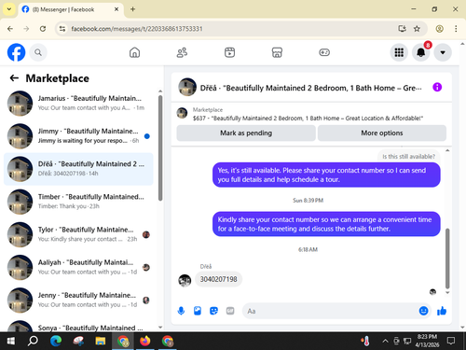Expand the account dropdown arrow
Screen dimensions: 466x350
443,52
